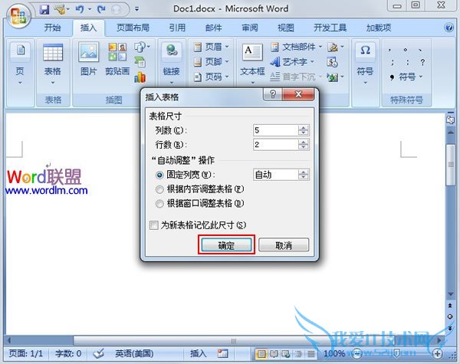Undo the last action in toolbar

pyautogui.click(x=80, y=9)
